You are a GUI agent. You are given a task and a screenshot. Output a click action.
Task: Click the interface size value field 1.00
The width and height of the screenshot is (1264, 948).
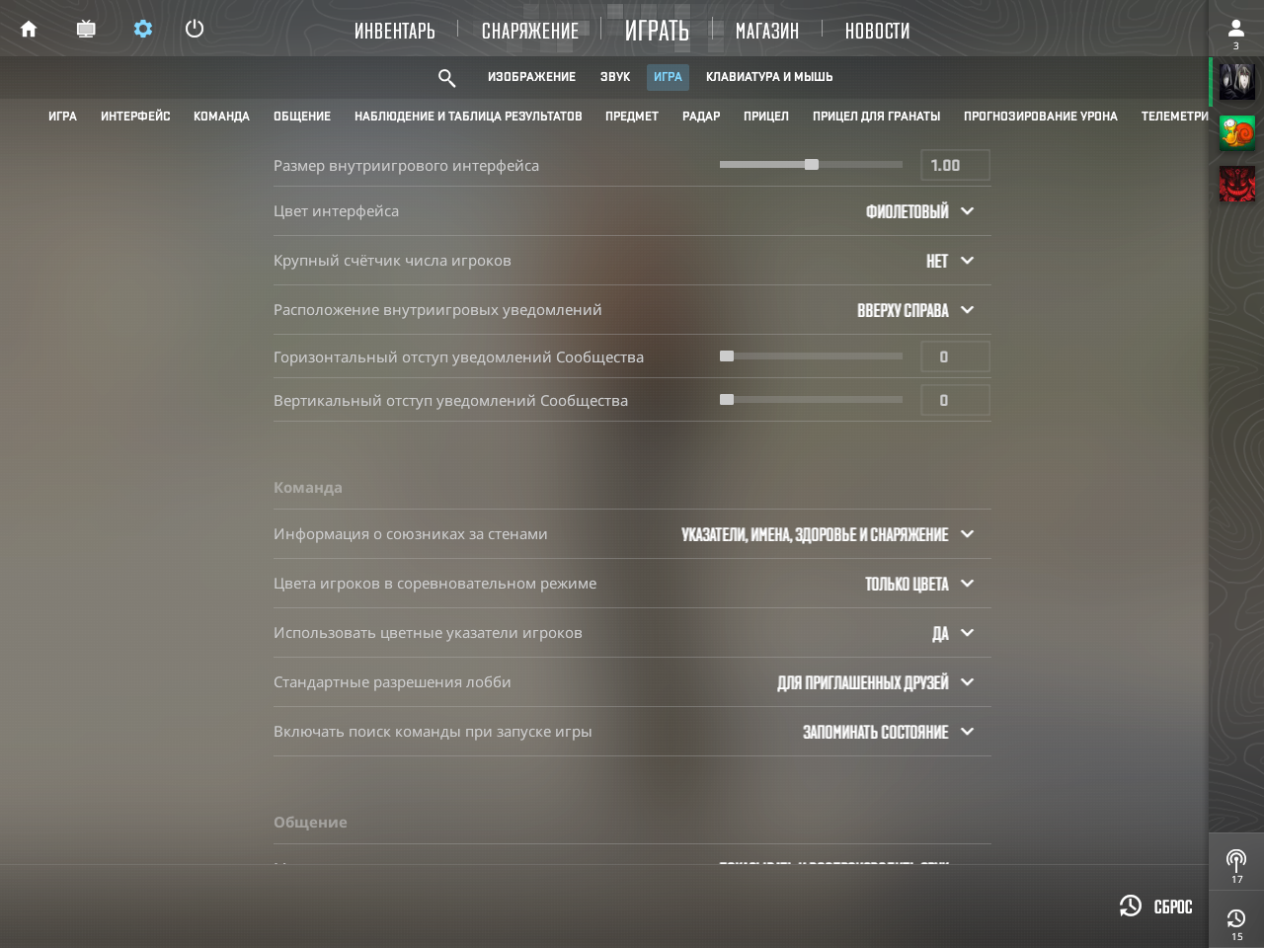pos(955,165)
